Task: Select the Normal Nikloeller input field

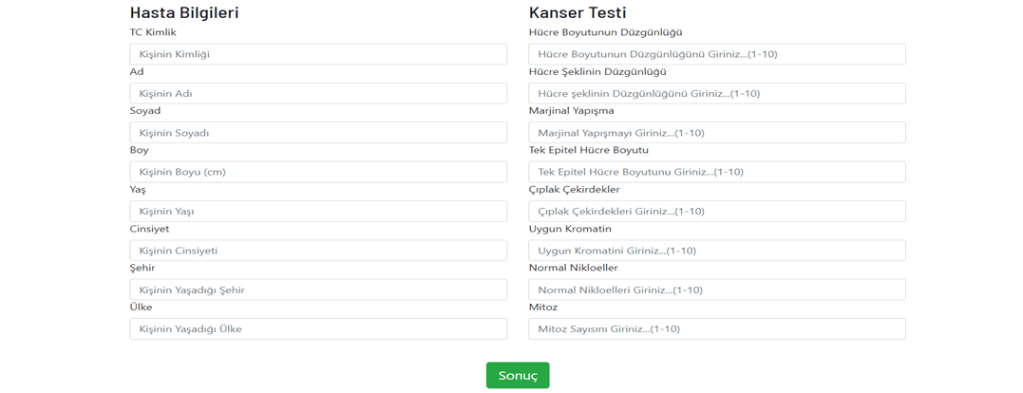Action: [x=716, y=290]
